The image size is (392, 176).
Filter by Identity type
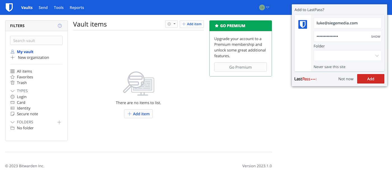point(24,108)
